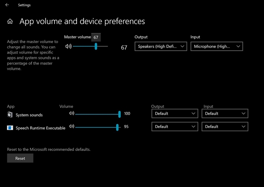Select the System sounds app label
264x187 pixels.
pyautogui.click(x=29, y=115)
